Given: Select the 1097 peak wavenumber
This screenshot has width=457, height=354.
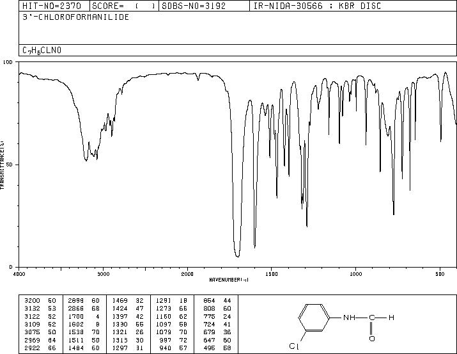Looking at the screenshot, I should 164,324.
